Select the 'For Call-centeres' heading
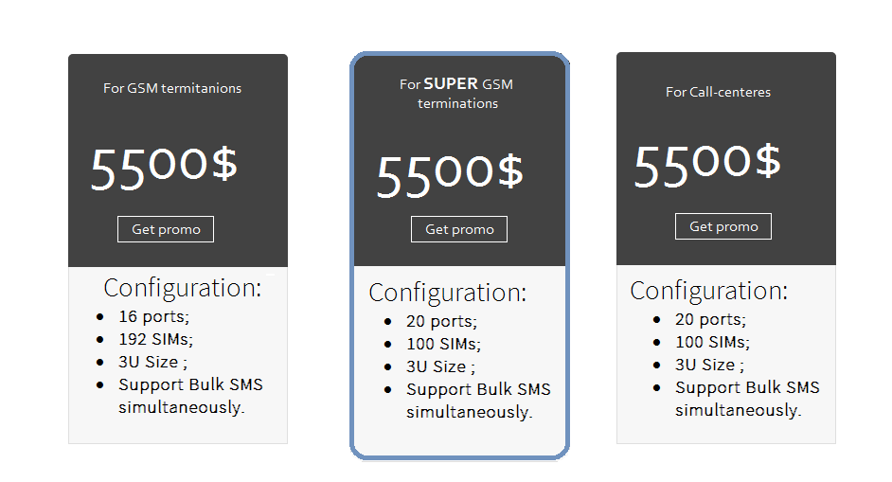The height and width of the screenshot is (482, 892). coord(718,92)
